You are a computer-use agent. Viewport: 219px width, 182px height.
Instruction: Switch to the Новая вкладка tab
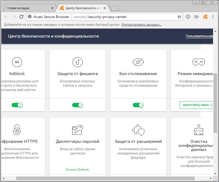coord(30,8)
